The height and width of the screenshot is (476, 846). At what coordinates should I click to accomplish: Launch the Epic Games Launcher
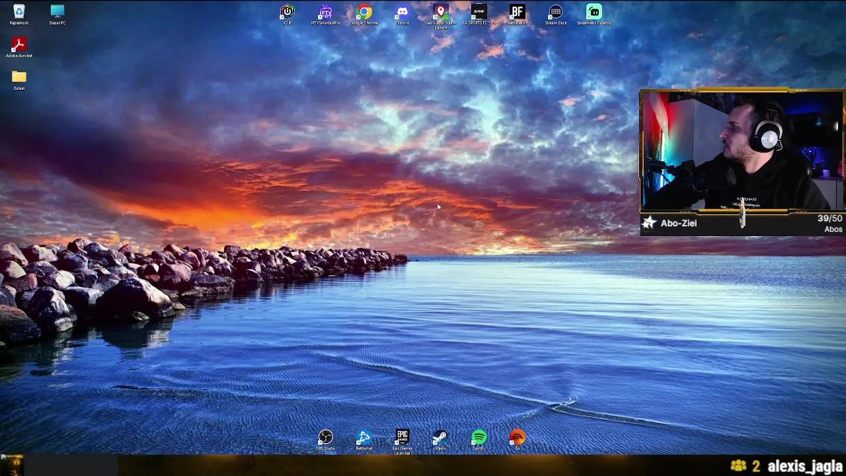tap(402, 436)
